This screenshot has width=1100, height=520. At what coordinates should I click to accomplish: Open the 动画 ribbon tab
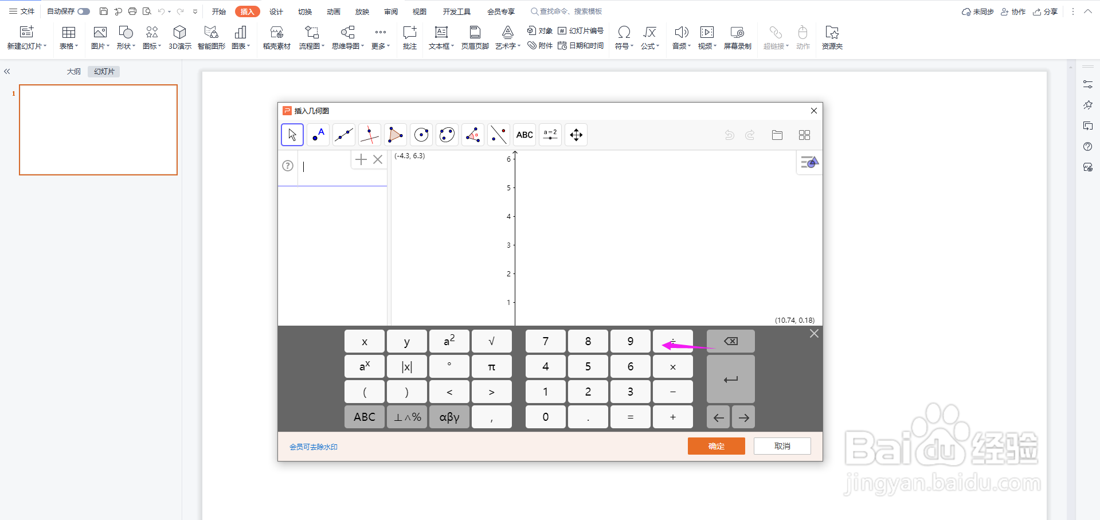click(334, 11)
